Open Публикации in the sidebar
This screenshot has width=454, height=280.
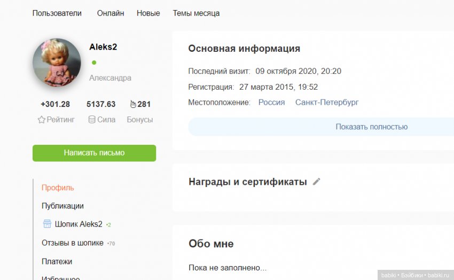pyautogui.click(x=62, y=206)
